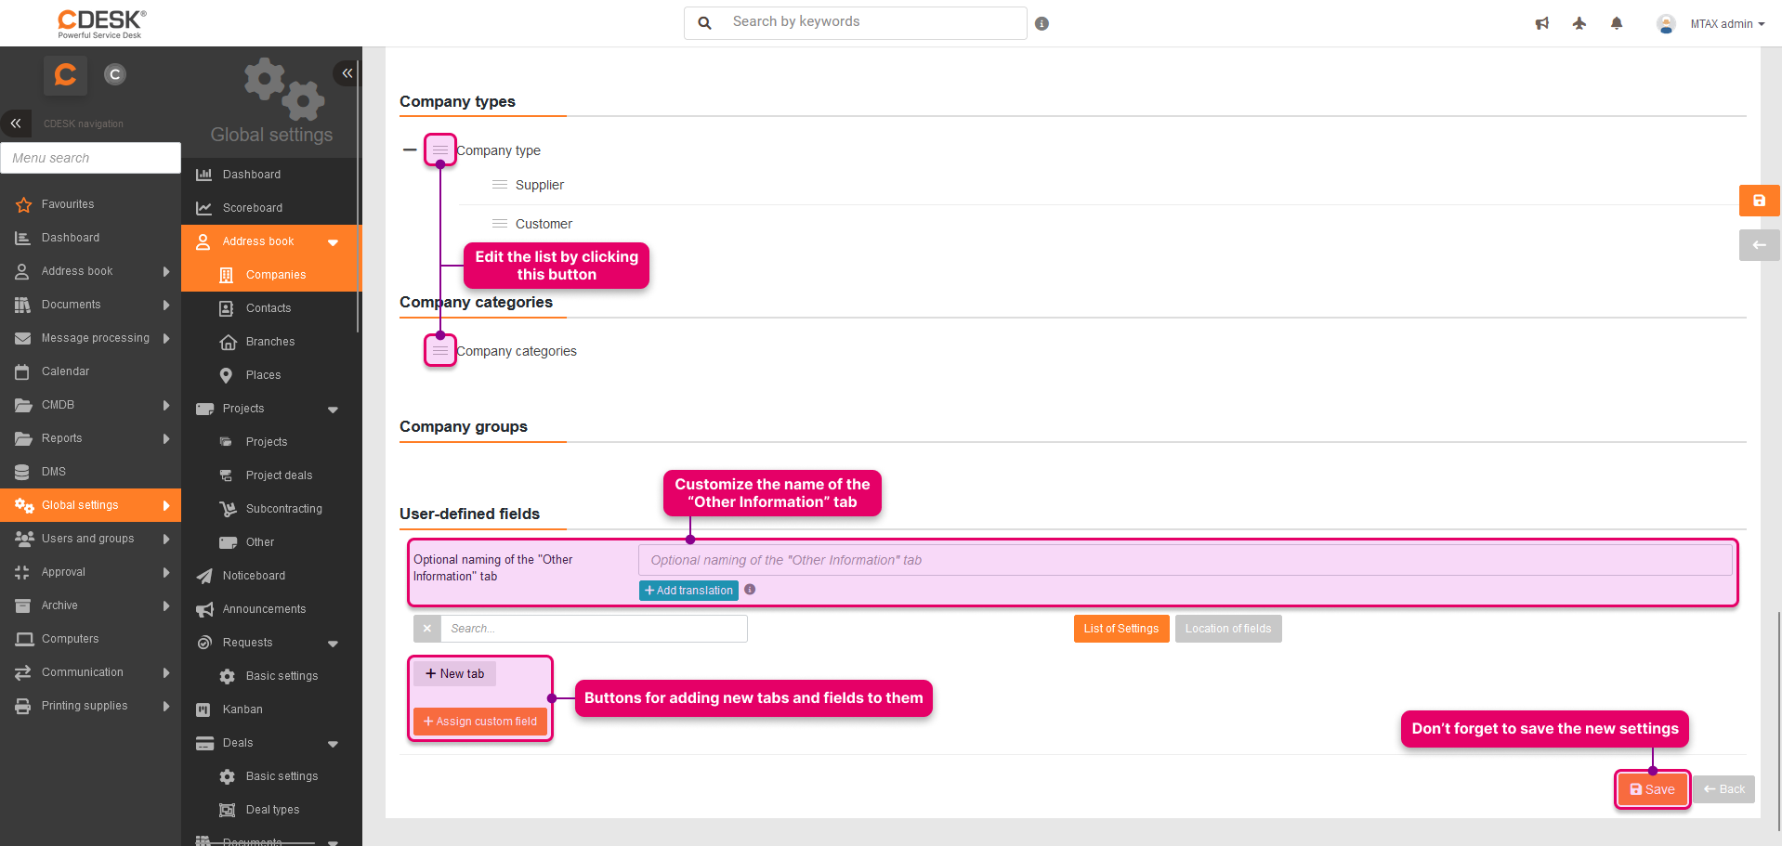
Task: Open Deal types menu item
Action: pos(271,810)
